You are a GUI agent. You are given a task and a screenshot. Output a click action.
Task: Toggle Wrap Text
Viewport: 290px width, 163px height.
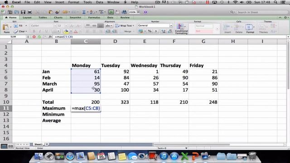point(125,26)
